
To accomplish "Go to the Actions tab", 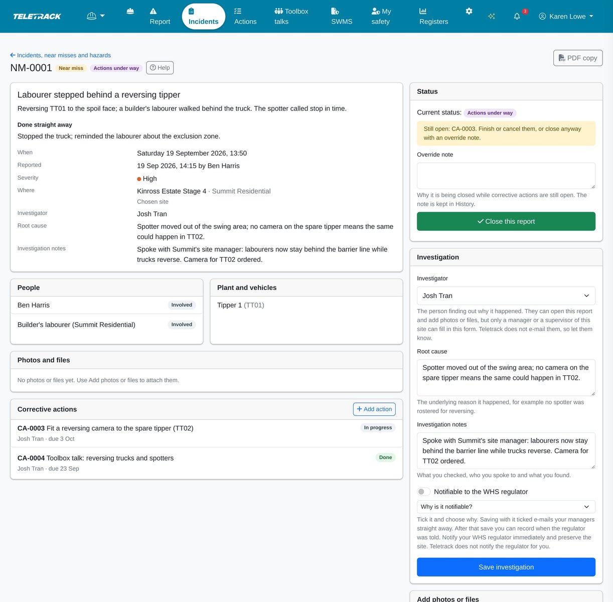I will pyautogui.click(x=245, y=17).
